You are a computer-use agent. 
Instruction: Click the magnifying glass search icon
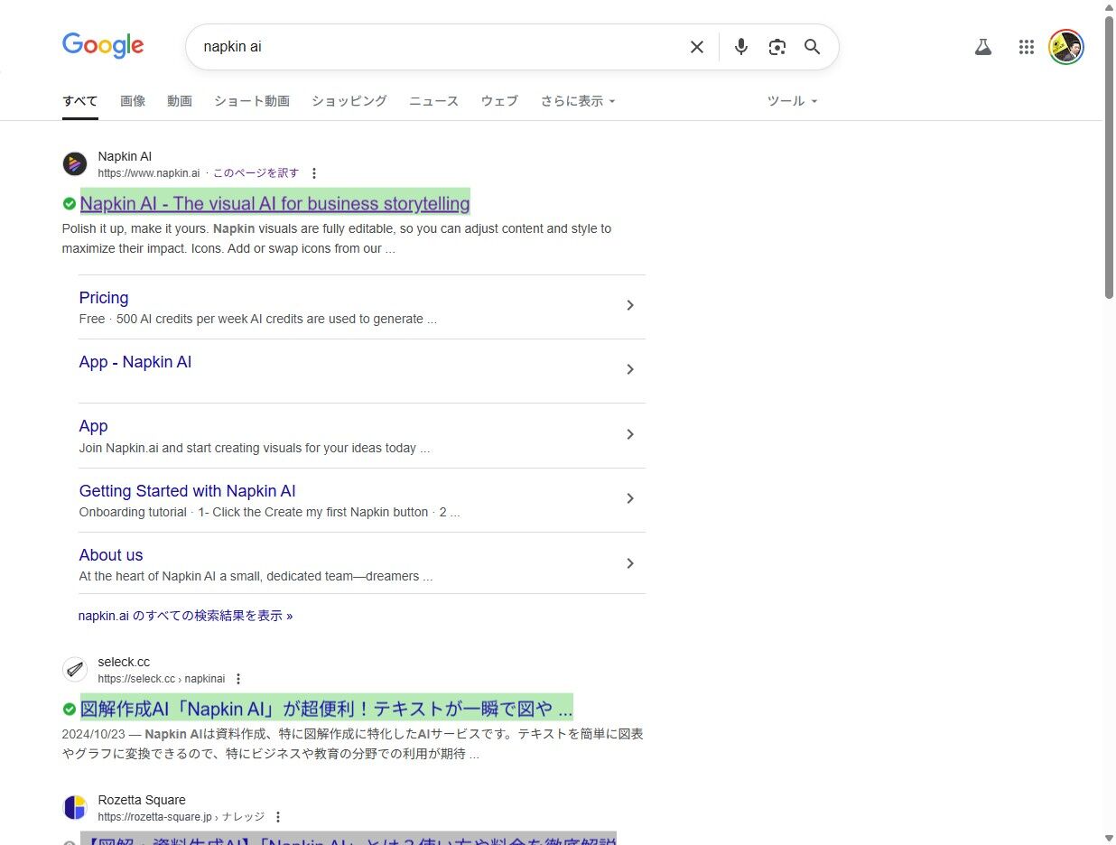tap(812, 47)
